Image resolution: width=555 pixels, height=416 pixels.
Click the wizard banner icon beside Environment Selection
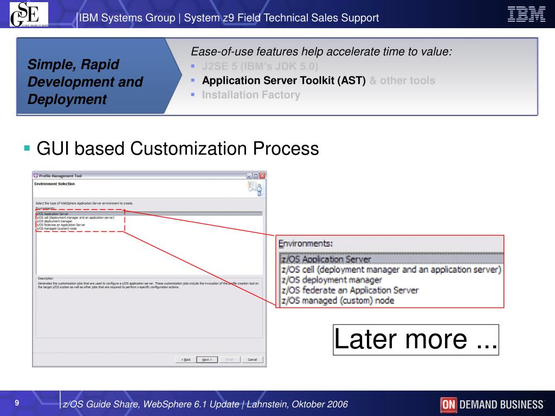[x=255, y=188]
